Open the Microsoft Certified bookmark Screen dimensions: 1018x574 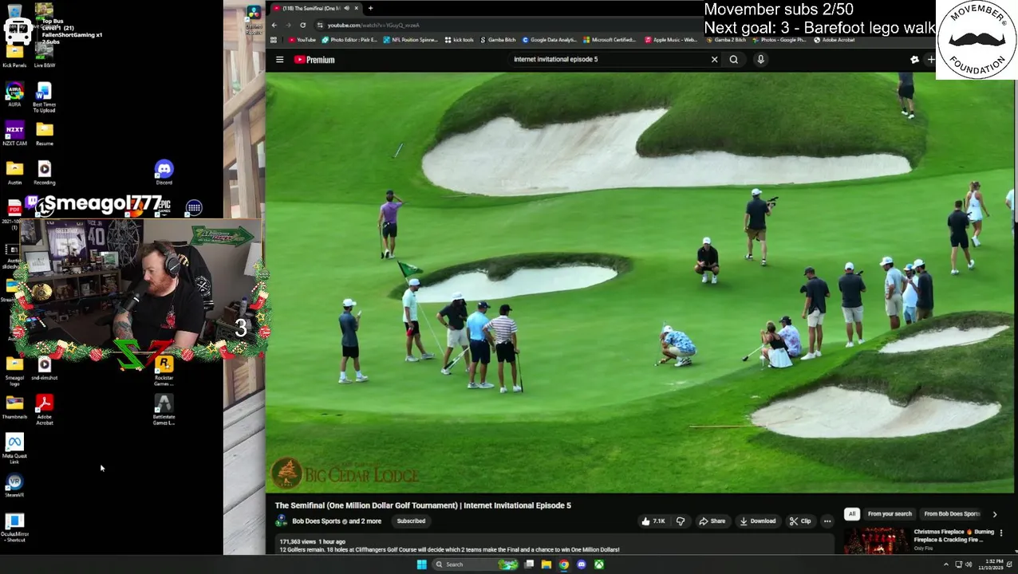(610, 40)
